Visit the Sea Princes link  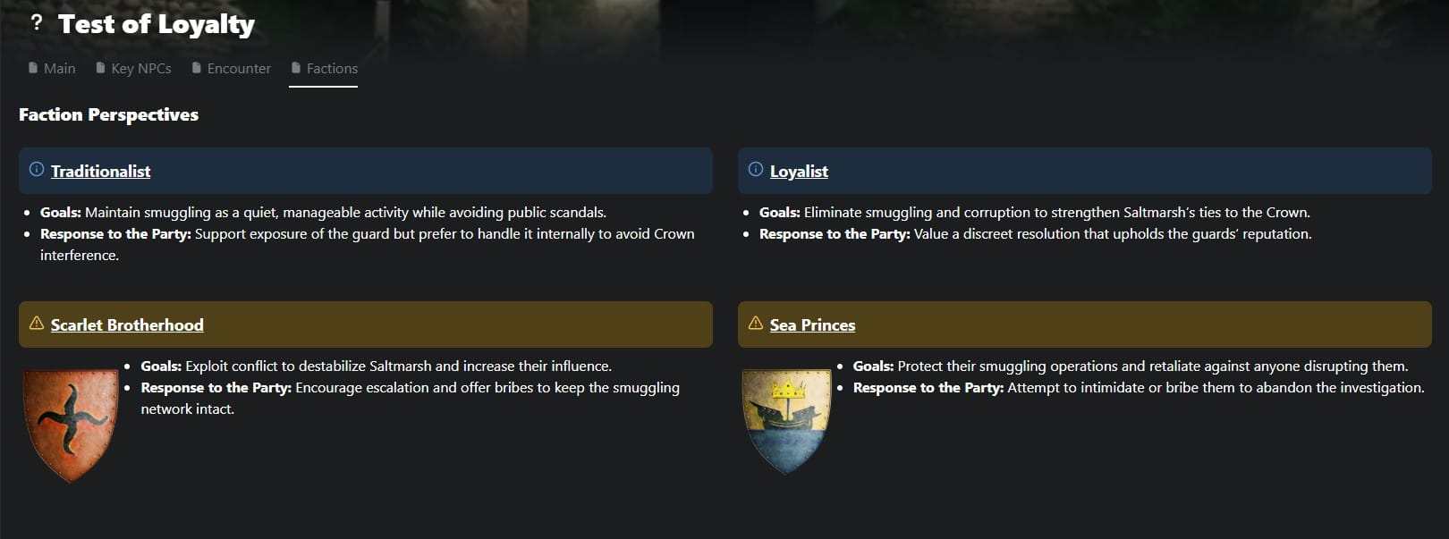812,325
